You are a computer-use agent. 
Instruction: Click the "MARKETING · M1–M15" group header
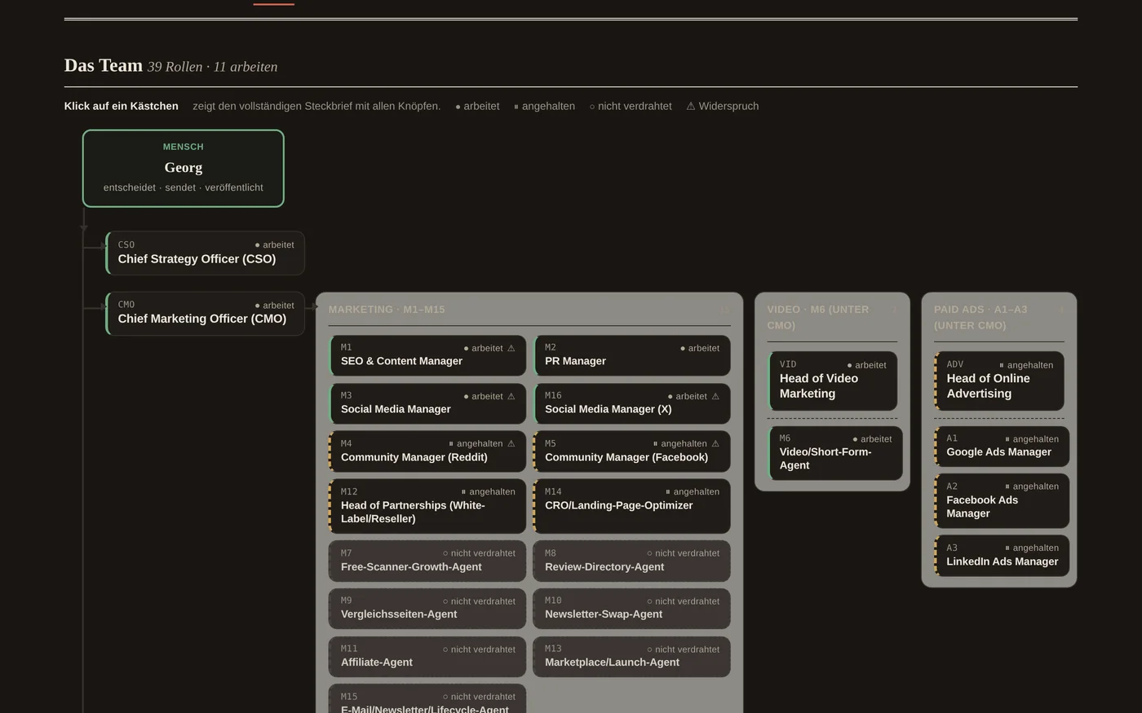pos(387,310)
